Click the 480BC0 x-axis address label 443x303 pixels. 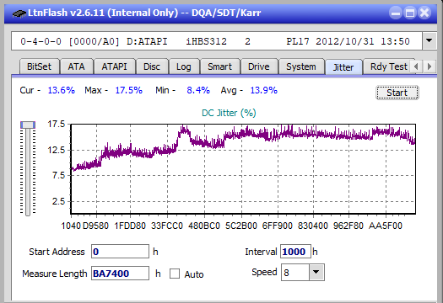pos(204,226)
